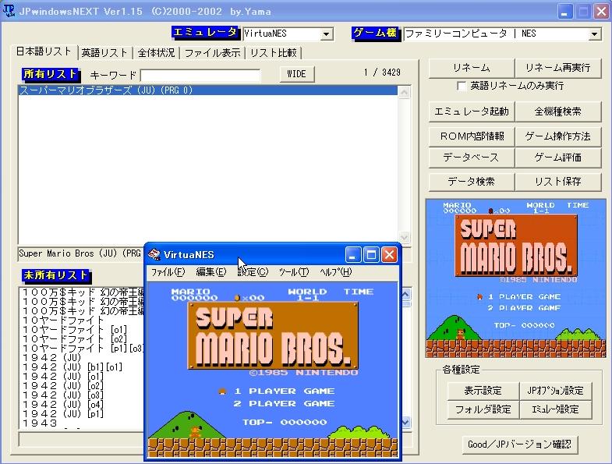
Task: Click Good/JPバージョン確認 button
Action: [x=520, y=445]
